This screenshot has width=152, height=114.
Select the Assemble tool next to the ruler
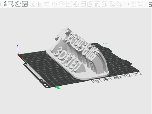click(134, 4)
